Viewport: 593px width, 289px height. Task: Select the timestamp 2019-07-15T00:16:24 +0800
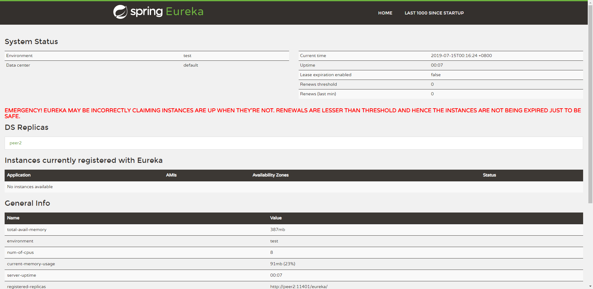pyautogui.click(x=461, y=56)
